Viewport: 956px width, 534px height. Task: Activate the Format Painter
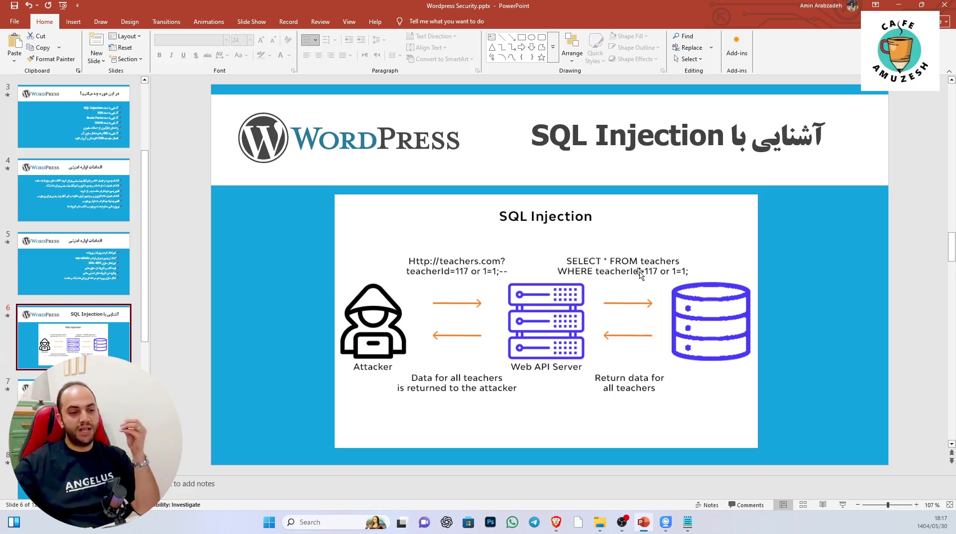(51, 59)
